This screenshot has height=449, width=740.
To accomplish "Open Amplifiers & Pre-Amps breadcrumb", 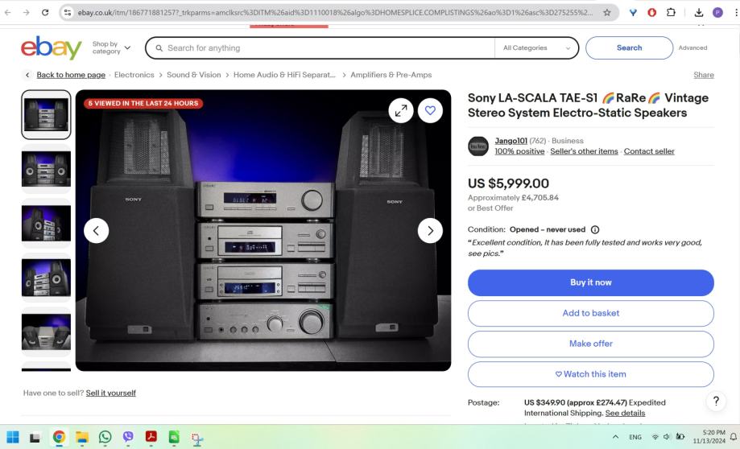I will 391,75.
